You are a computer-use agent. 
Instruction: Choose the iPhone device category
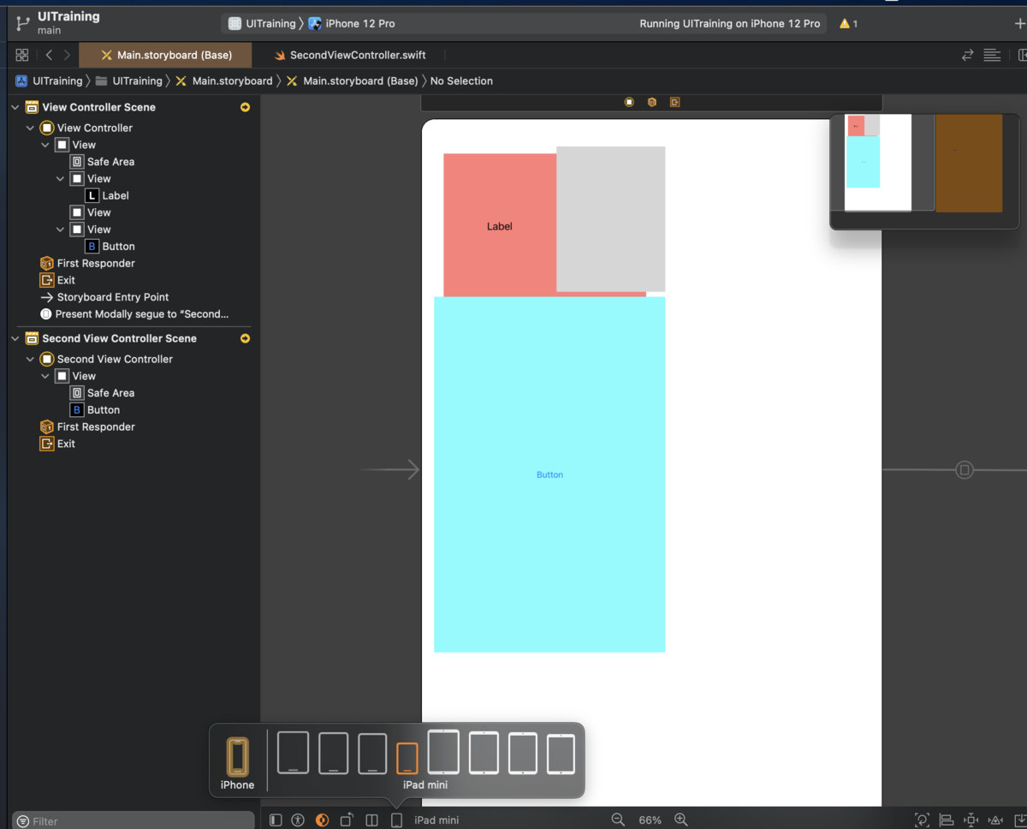pos(237,764)
